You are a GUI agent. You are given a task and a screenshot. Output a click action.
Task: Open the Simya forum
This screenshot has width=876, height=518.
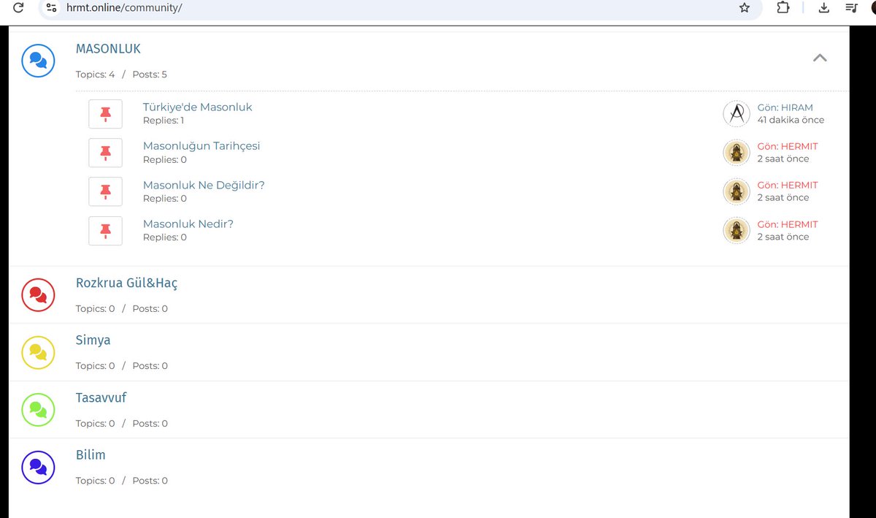(x=93, y=340)
